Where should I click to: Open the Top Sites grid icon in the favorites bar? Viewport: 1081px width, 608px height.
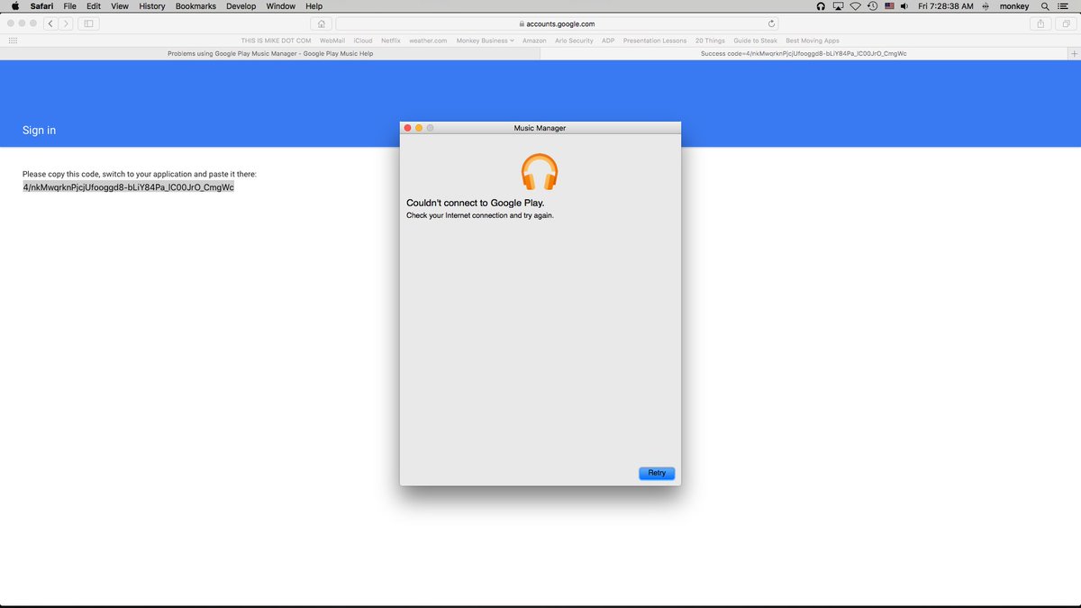pyautogui.click(x=13, y=41)
